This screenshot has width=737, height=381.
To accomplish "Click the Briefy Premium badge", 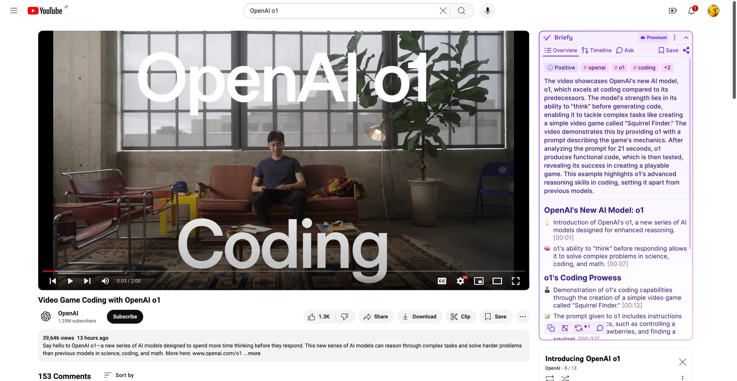I will 653,37.
